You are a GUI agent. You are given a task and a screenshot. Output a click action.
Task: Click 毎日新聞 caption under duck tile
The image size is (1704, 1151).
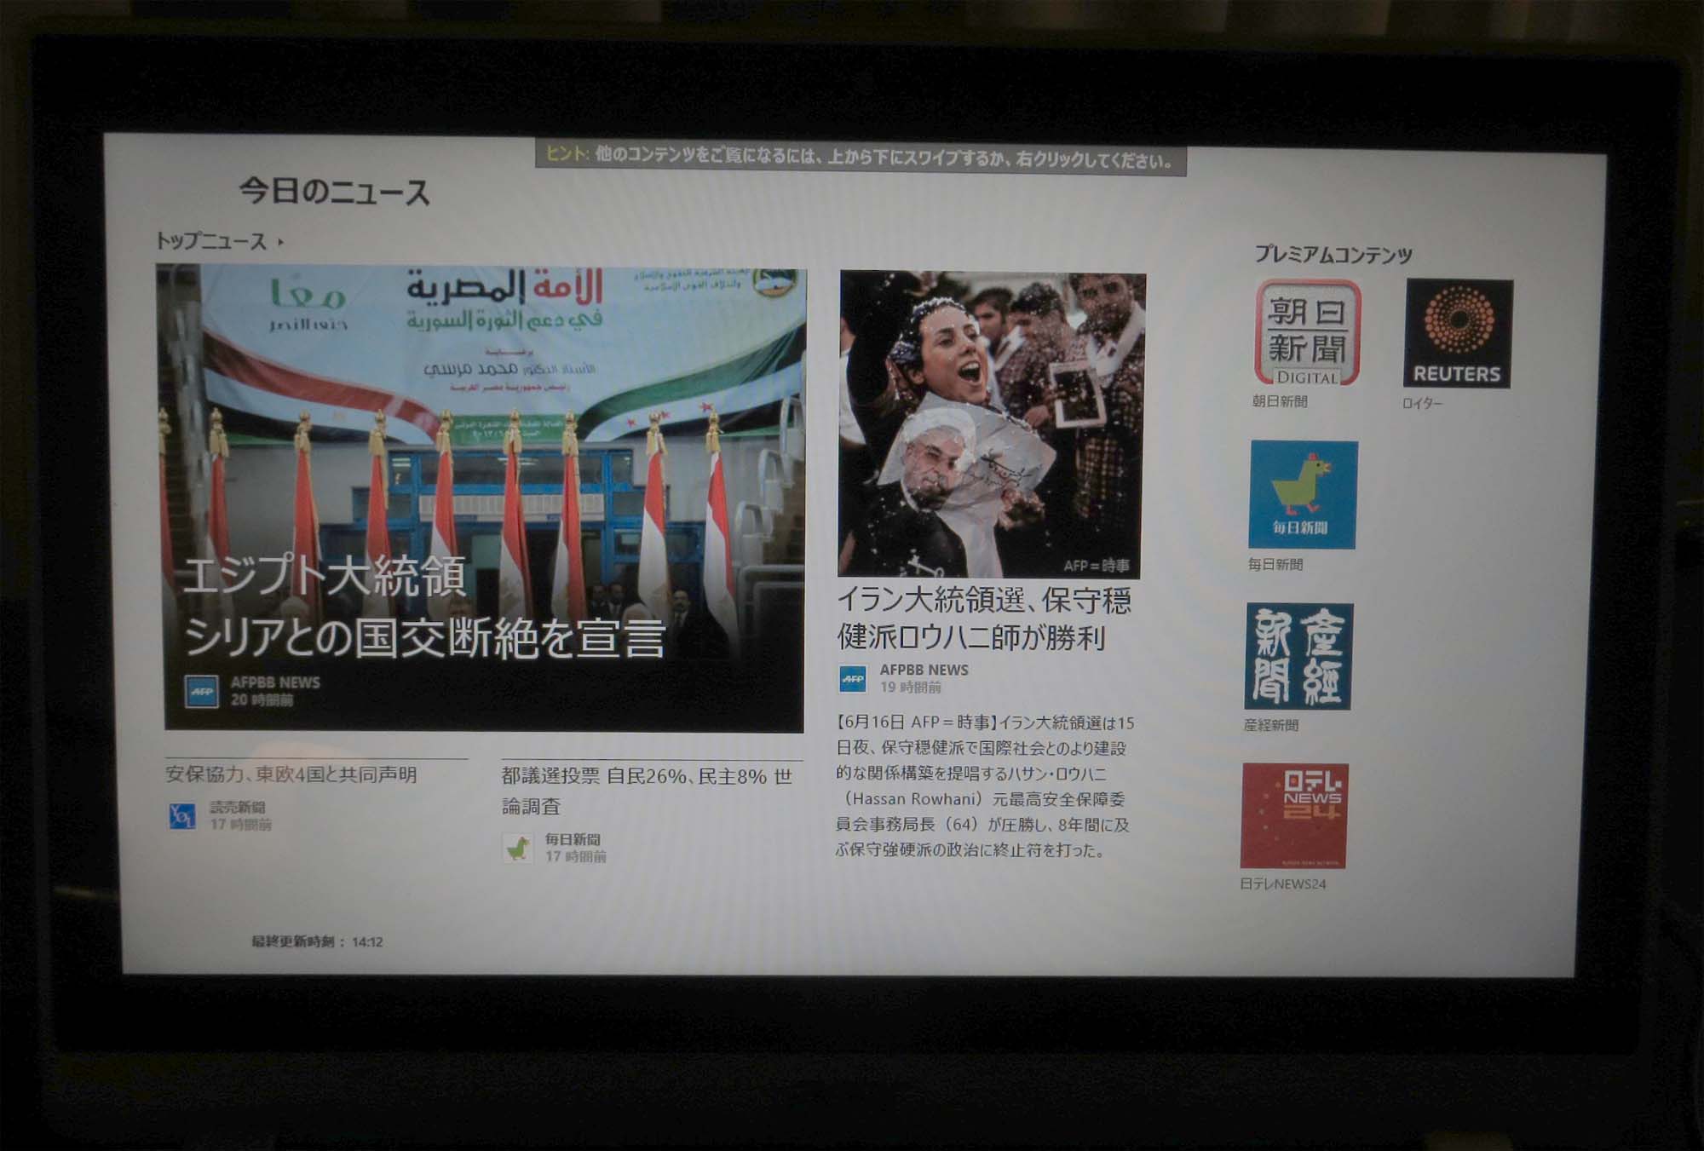[1275, 564]
